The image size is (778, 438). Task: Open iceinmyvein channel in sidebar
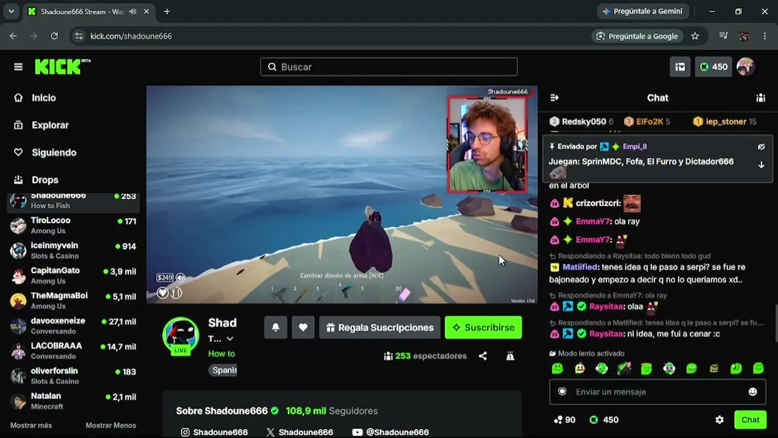pos(73,251)
